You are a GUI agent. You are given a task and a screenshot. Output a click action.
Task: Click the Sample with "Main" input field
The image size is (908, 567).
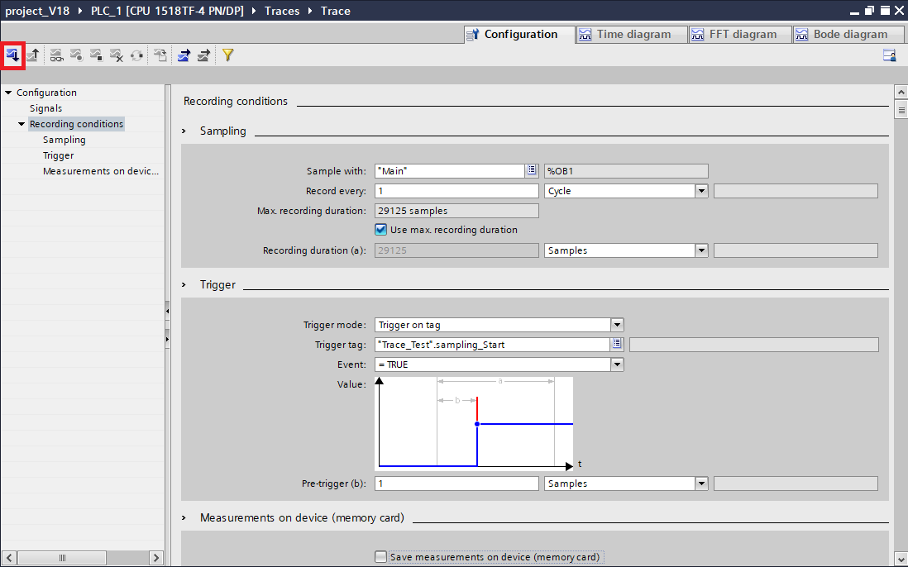click(450, 170)
